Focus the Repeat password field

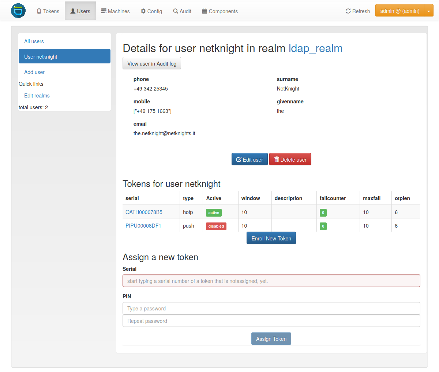point(271,321)
